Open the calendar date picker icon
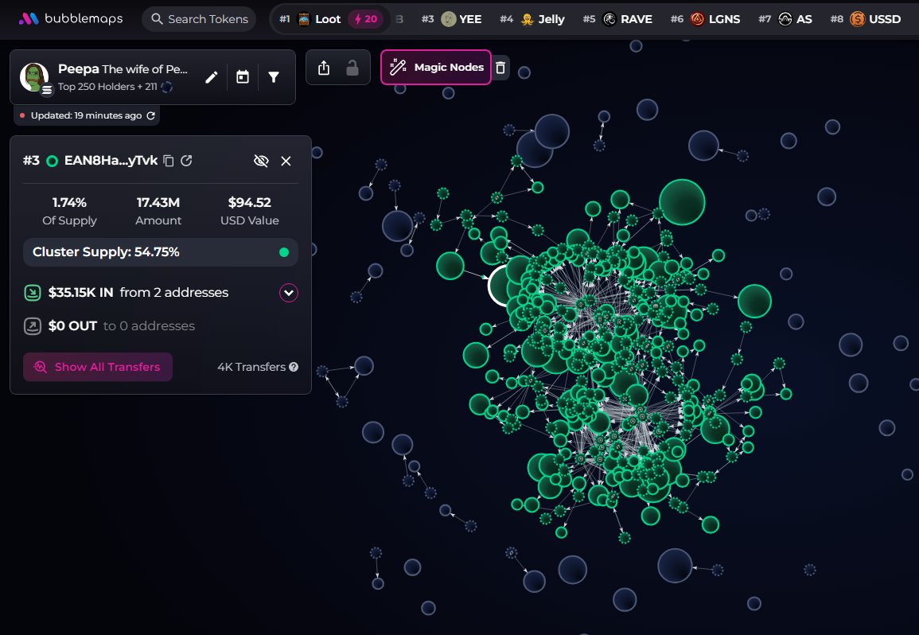919x635 pixels. coord(243,77)
